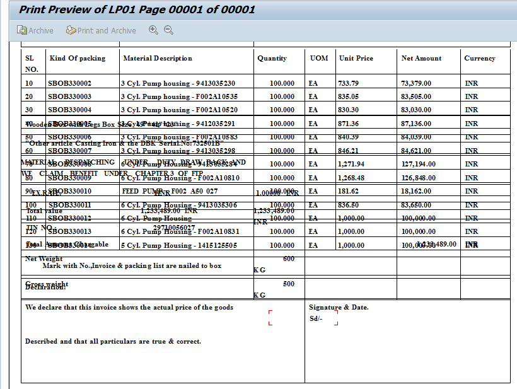This screenshot has width=517, height=389.
Task: Click unit price 1,271.94
Action: [x=351, y=164]
